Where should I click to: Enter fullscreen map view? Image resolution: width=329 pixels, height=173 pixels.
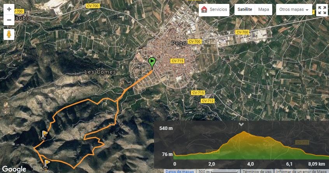[322, 10]
